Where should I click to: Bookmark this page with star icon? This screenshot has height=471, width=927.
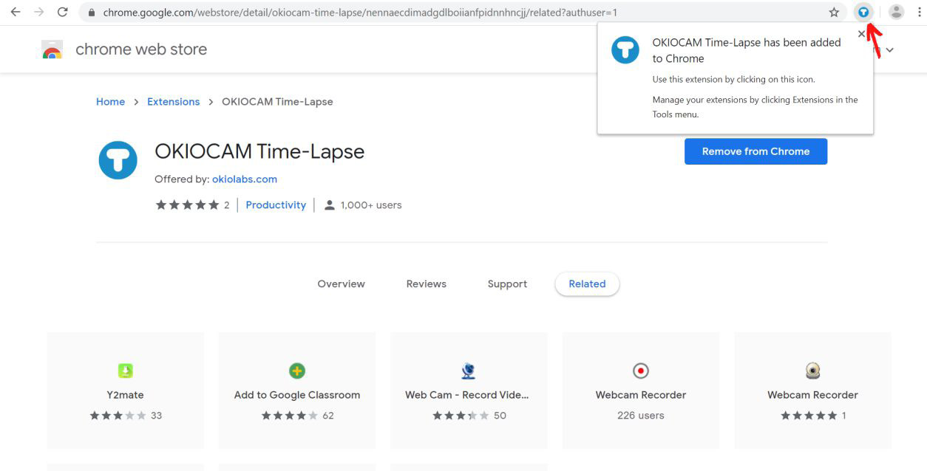[834, 12]
